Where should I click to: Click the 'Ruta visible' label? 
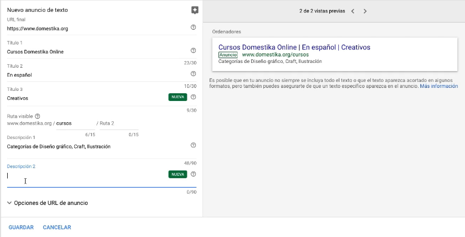click(20, 116)
